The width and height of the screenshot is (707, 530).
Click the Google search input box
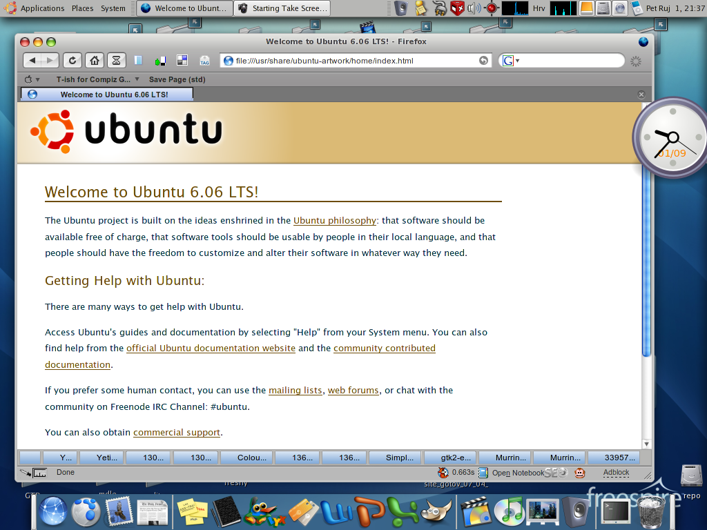571,61
